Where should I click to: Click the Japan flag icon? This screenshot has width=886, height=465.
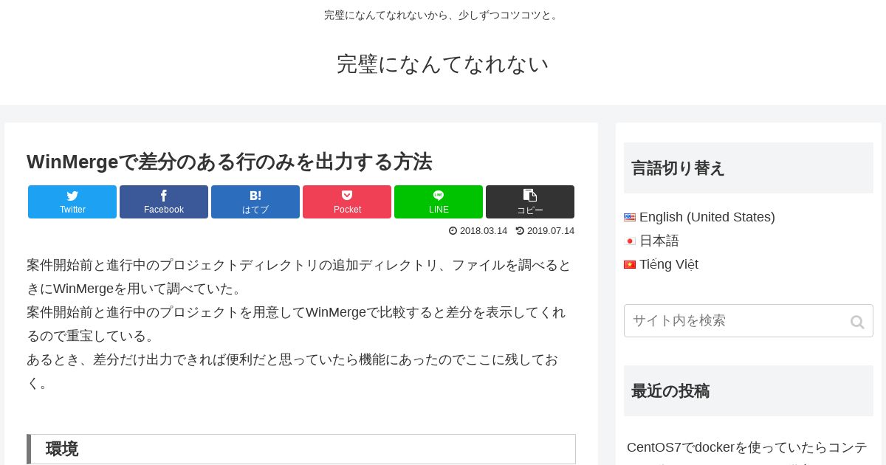[630, 241]
